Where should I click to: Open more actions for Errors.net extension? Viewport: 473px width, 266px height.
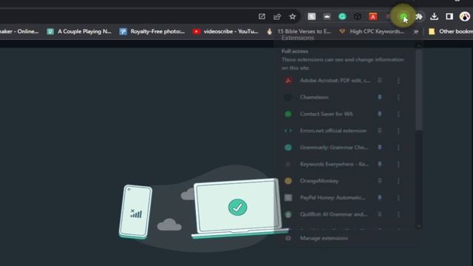click(398, 131)
